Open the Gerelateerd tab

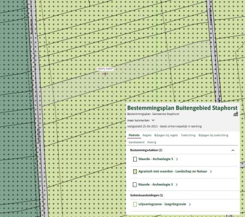pos(136,142)
